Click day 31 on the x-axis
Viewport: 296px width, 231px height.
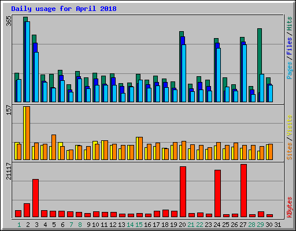coord(277,225)
